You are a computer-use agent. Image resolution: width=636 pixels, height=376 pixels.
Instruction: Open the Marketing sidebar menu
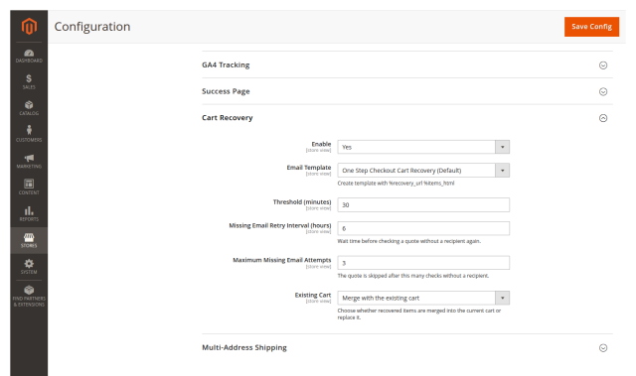[29, 161]
